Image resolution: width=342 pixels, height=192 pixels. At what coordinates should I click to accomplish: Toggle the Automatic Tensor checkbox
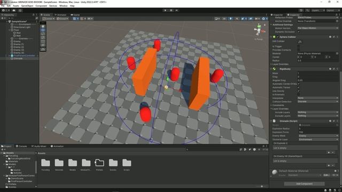point(299,87)
